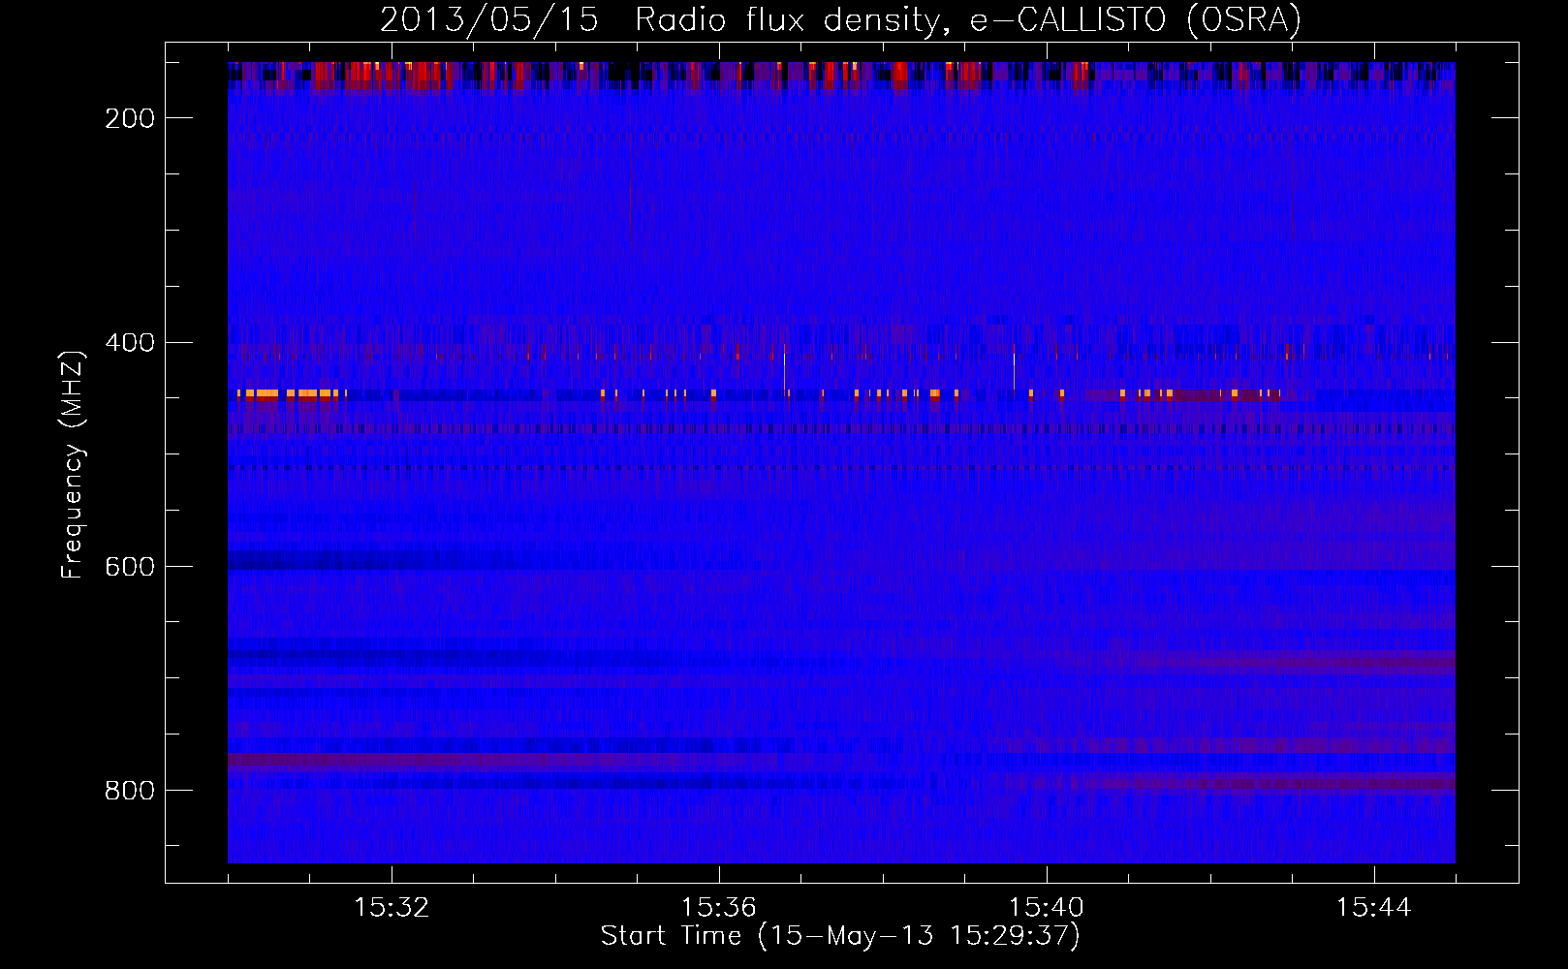Click the 'Start Time (15-May-13 15:29:37)' label
The height and width of the screenshot is (969, 1568).
coord(840,936)
